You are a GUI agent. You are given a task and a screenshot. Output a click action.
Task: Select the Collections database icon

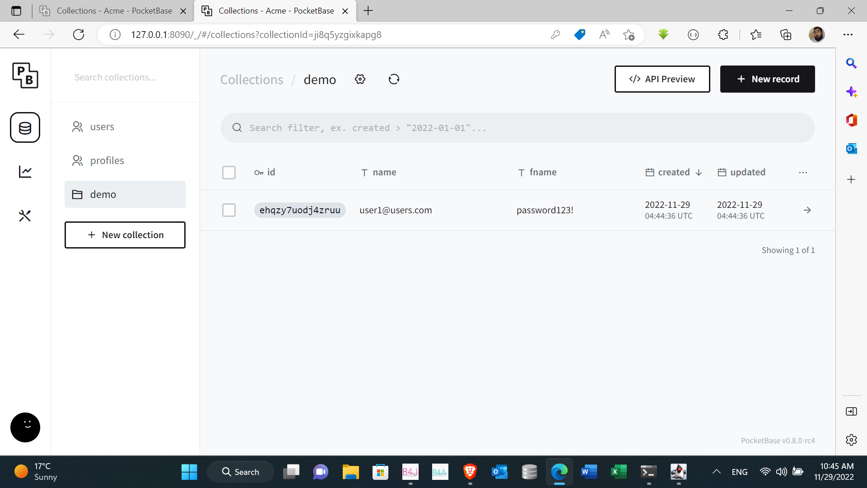tap(25, 127)
